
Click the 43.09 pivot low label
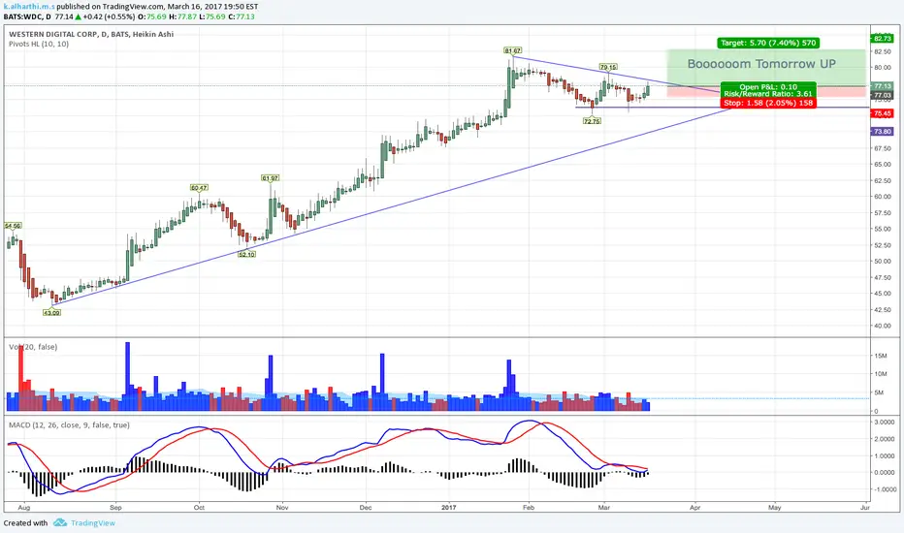[x=51, y=312]
